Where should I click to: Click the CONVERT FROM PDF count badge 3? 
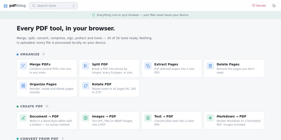pos(62,139)
